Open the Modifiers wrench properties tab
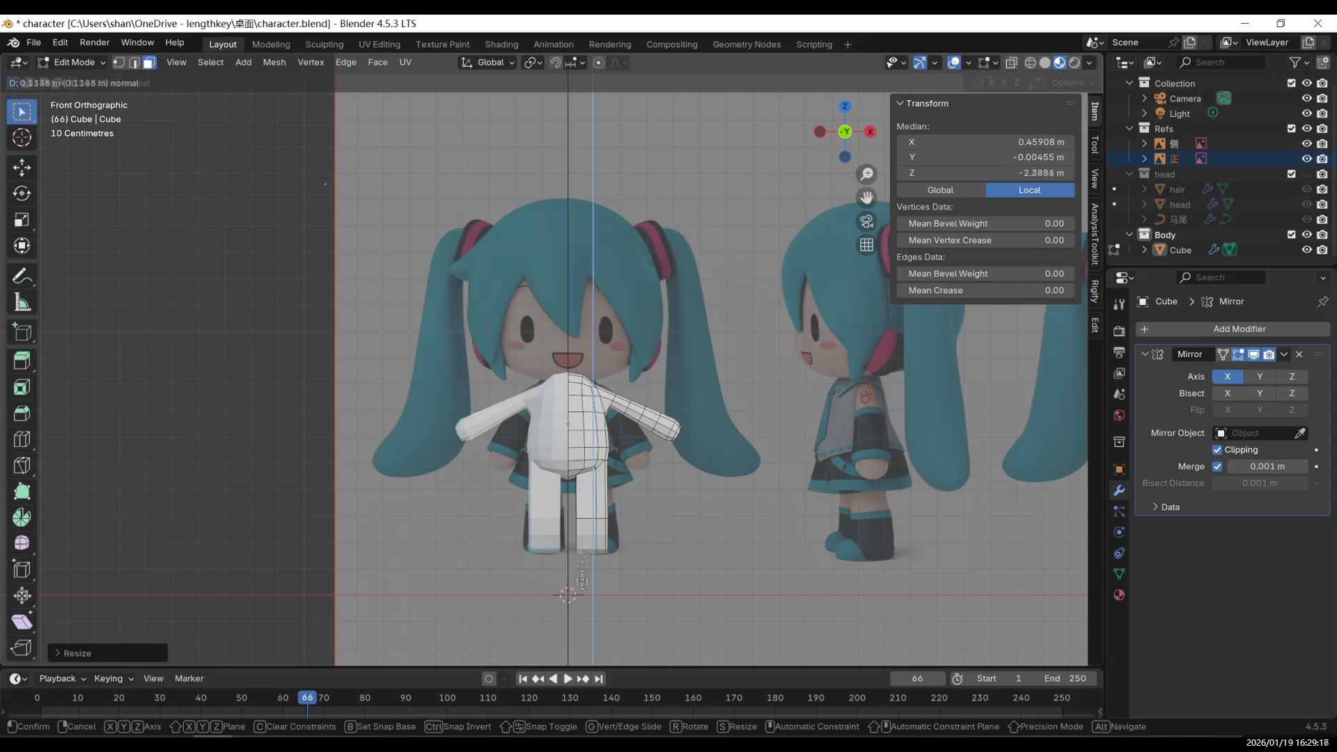The height and width of the screenshot is (752, 1337). click(x=1119, y=490)
